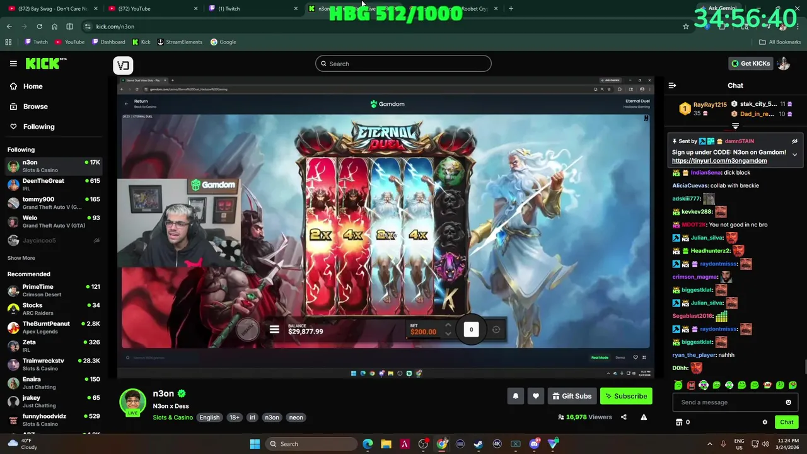Expand Show More in the Following list

21,258
